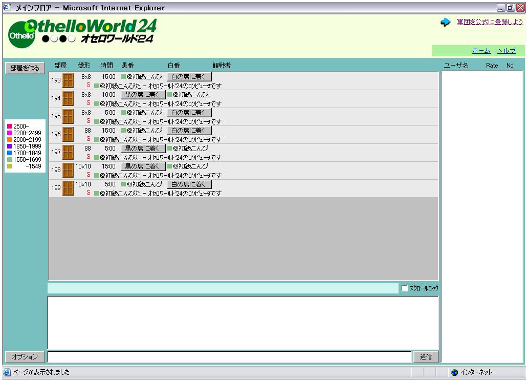
Task: Take the white seat in room 193
Action: [189, 77]
